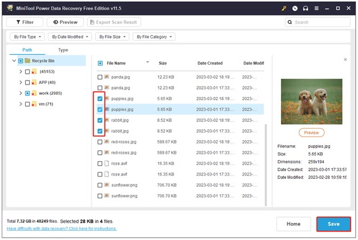Click the Save button
Image resolution: width=358 pixels, height=240 pixels.
pyautogui.click(x=333, y=224)
